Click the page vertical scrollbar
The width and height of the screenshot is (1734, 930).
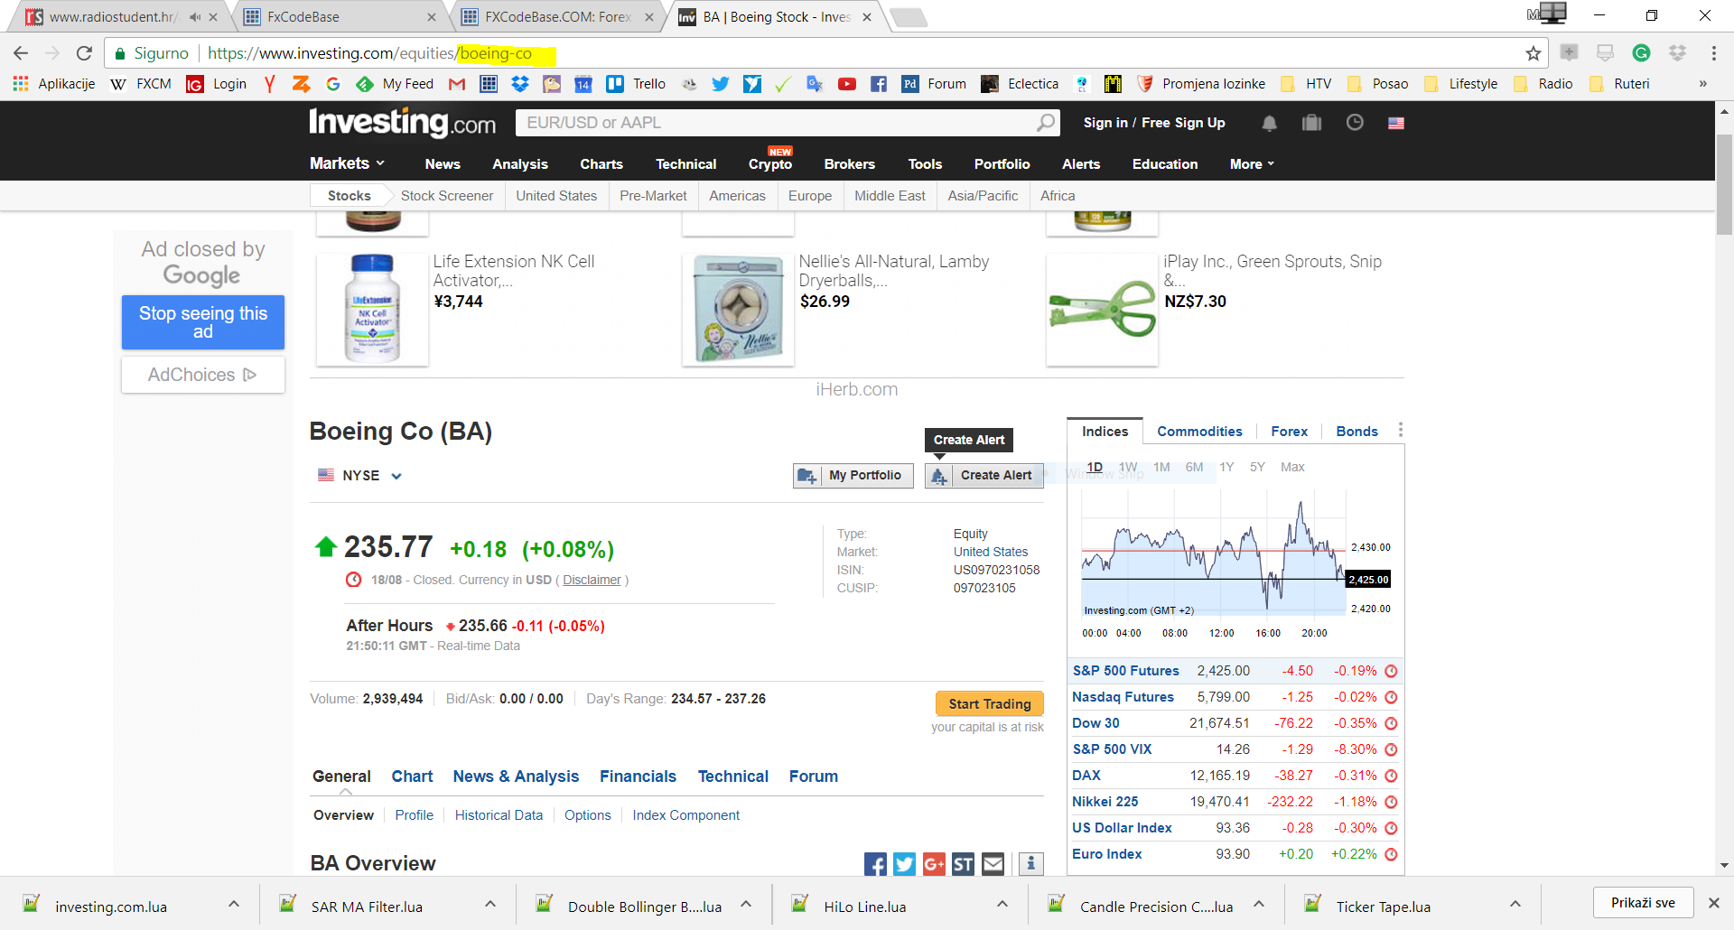tap(1724, 185)
